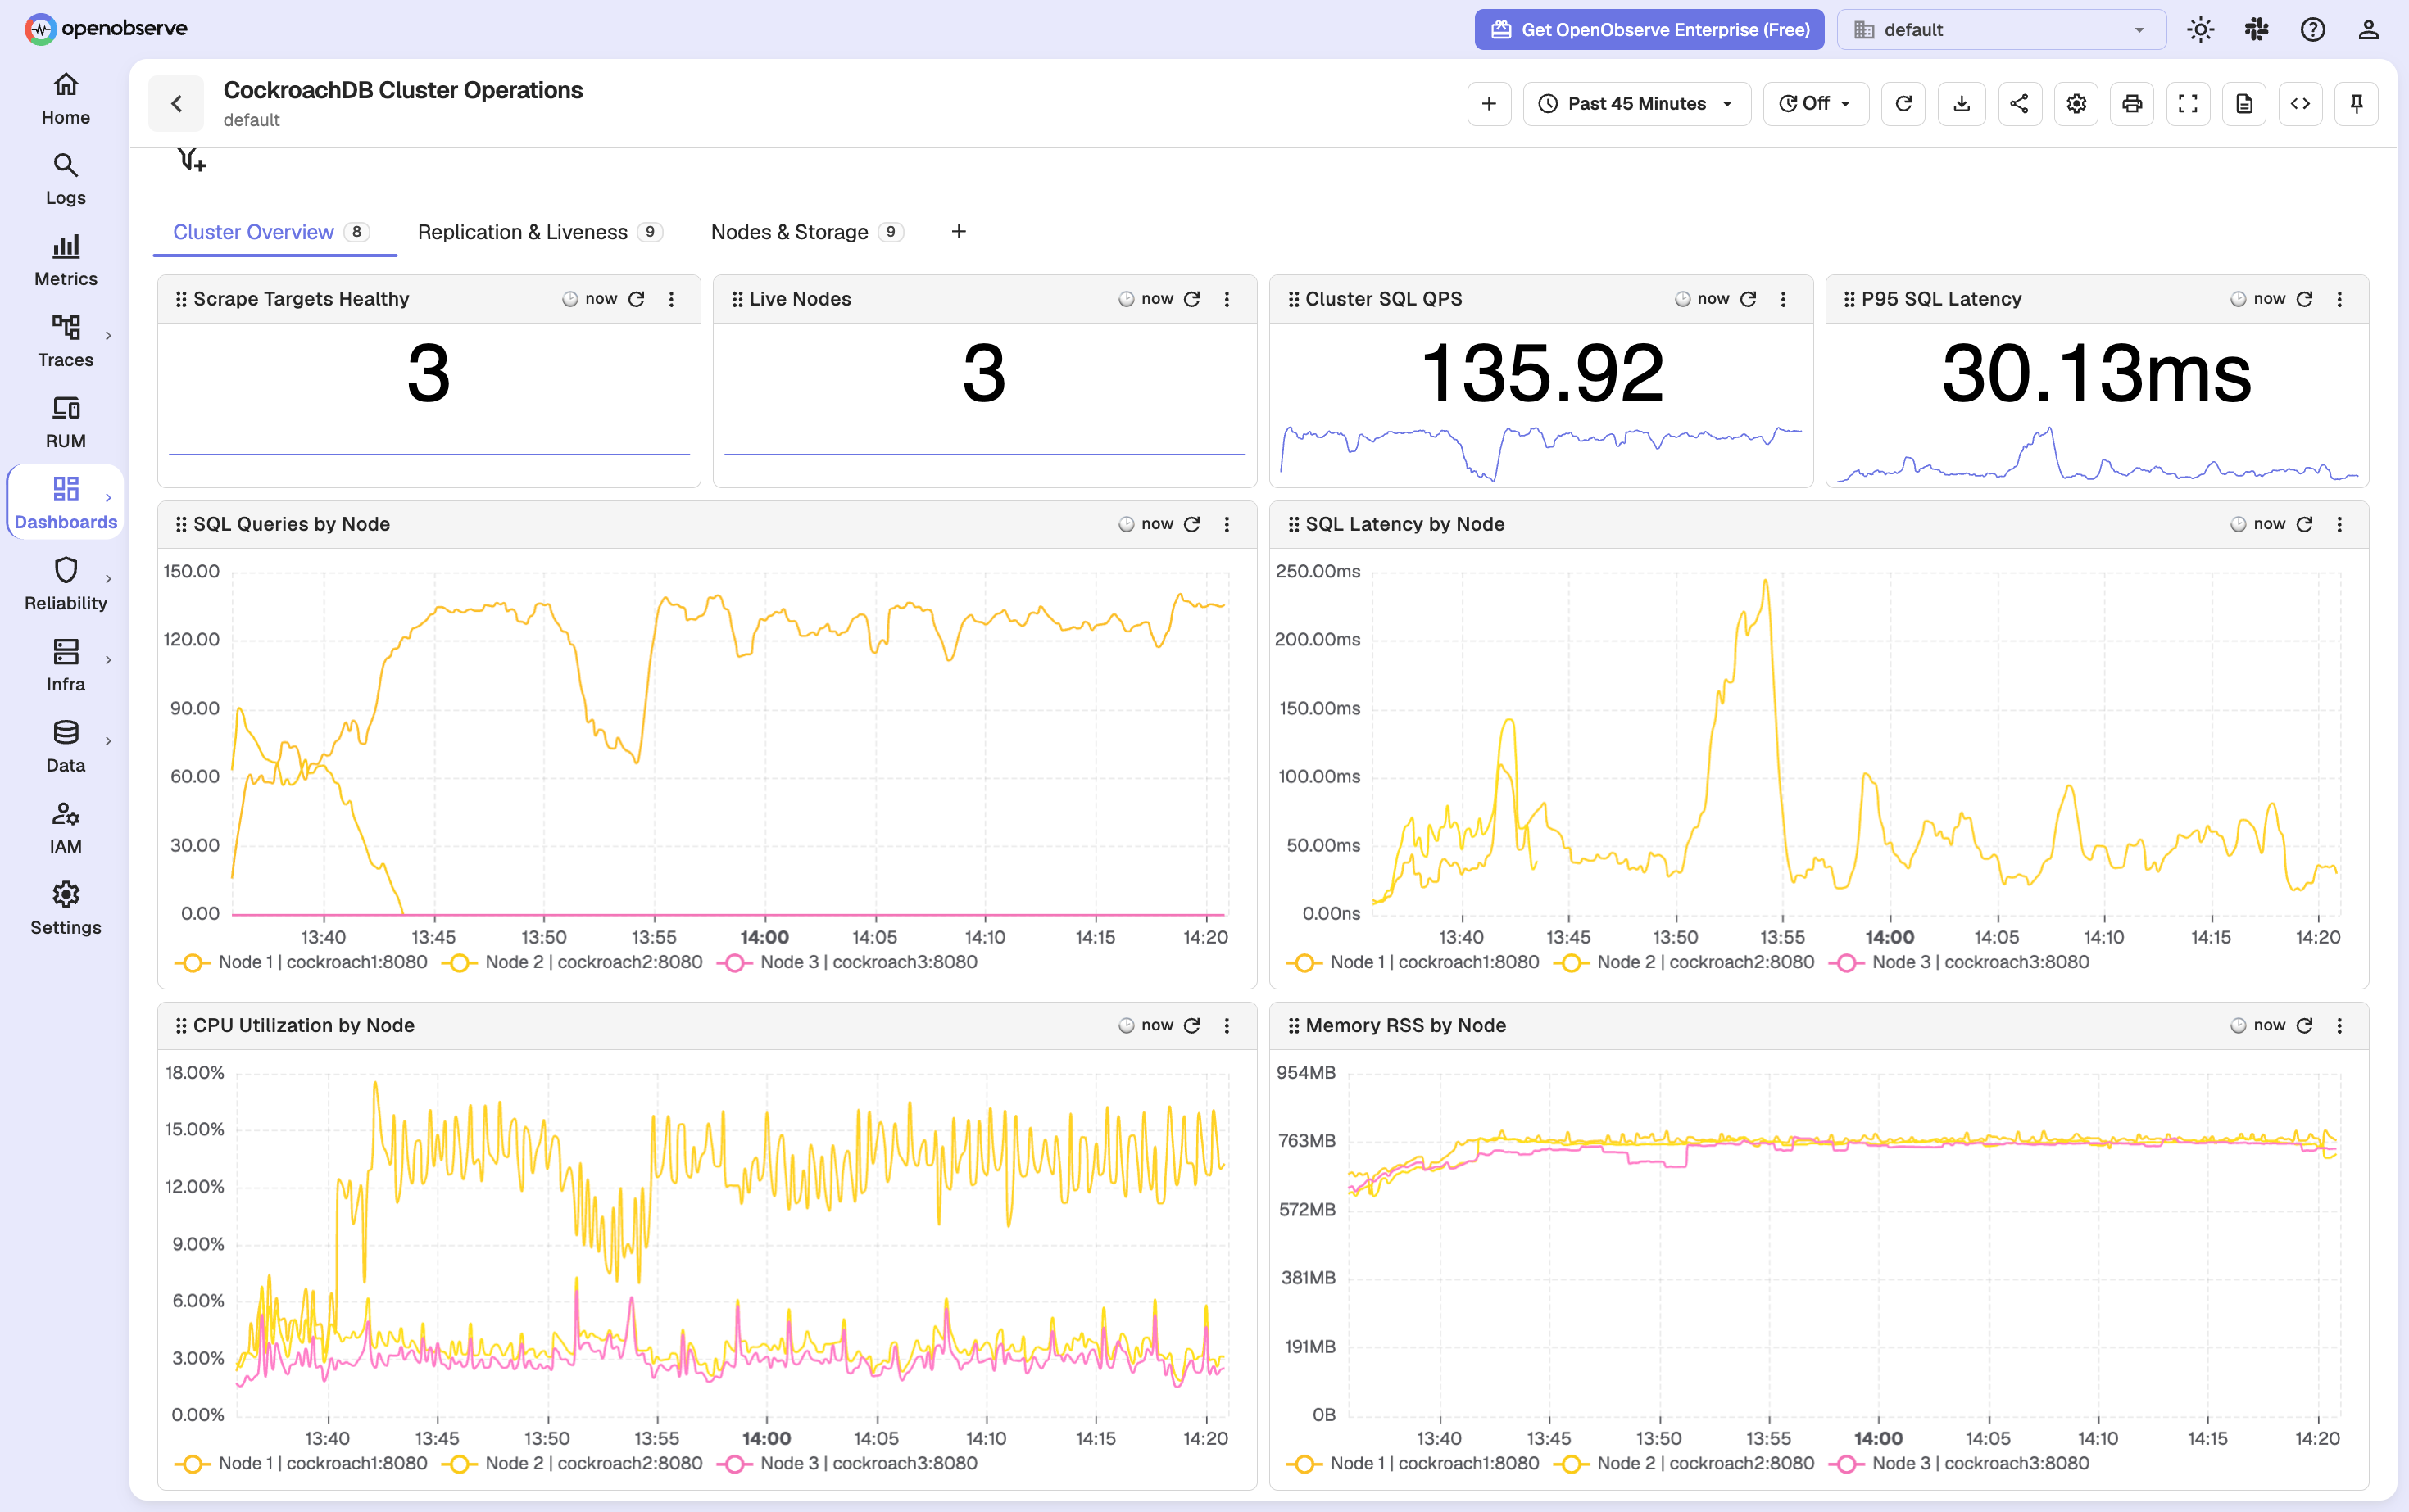Refresh the SQL Latency by Node panel
This screenshot has height=1512, width=2409.
pyautogui.click(x=2304, y=524)
